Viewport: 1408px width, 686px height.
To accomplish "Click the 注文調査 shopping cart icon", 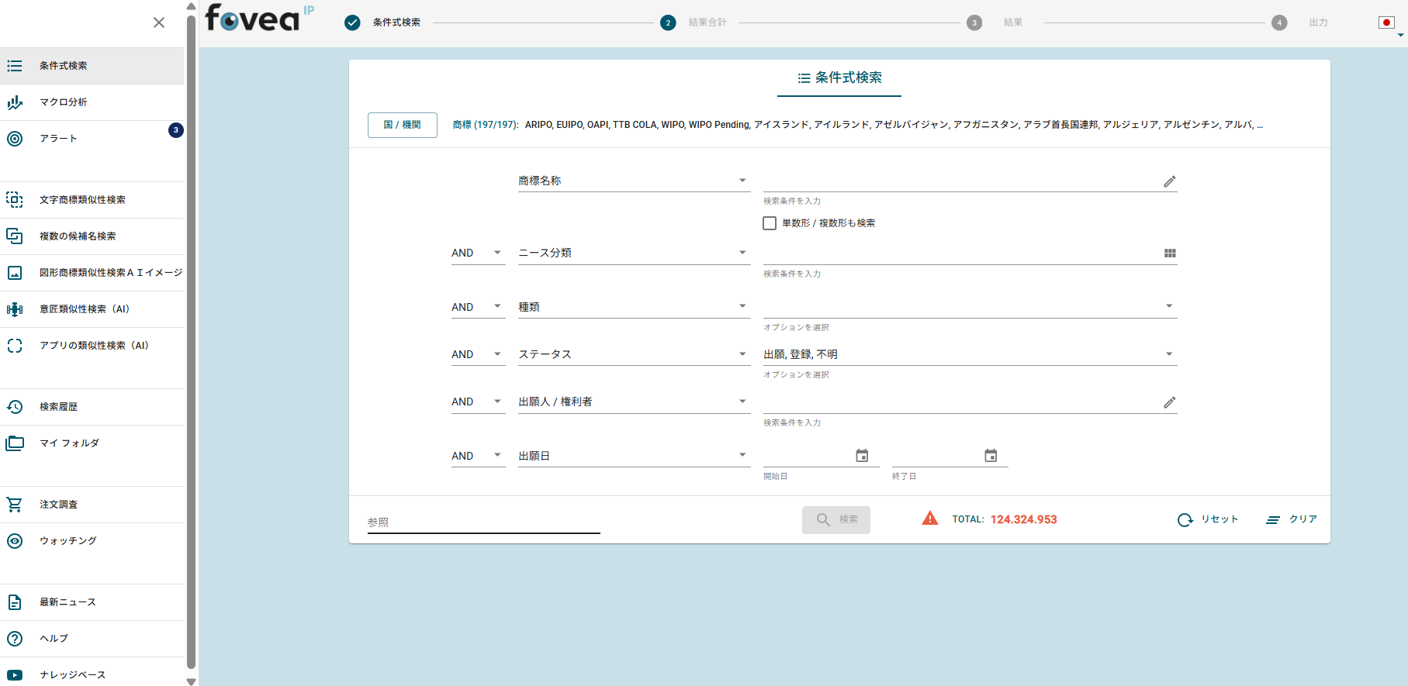I will click(15, 505).
